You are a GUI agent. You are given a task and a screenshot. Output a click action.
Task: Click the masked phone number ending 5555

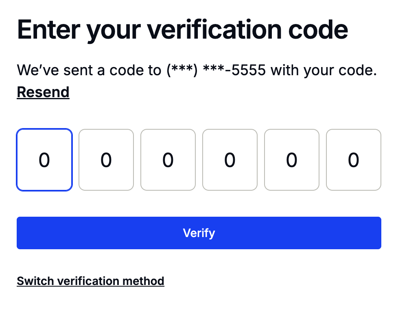pyautogui.click(x=216, y=71)
